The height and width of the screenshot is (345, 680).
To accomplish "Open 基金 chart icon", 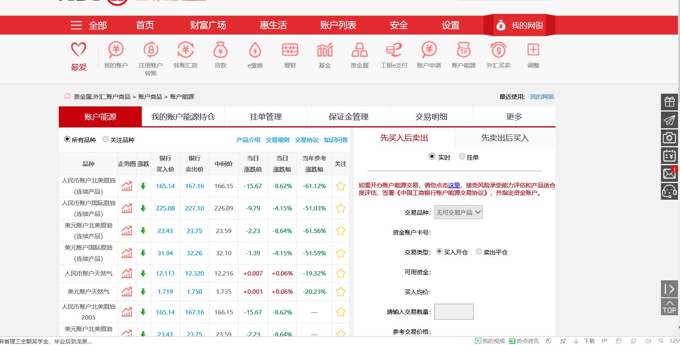I will pos(325,50).
